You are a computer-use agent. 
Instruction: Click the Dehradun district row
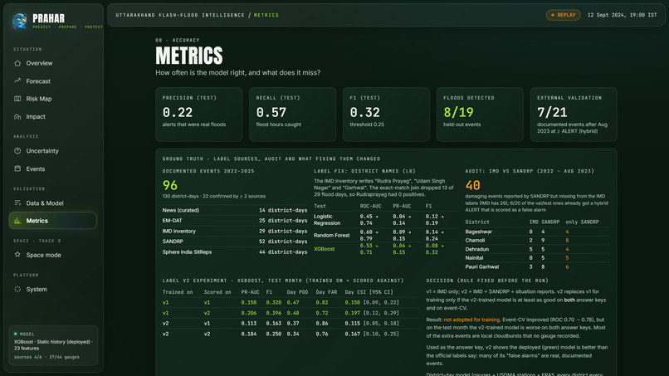[x=538, y=249]
